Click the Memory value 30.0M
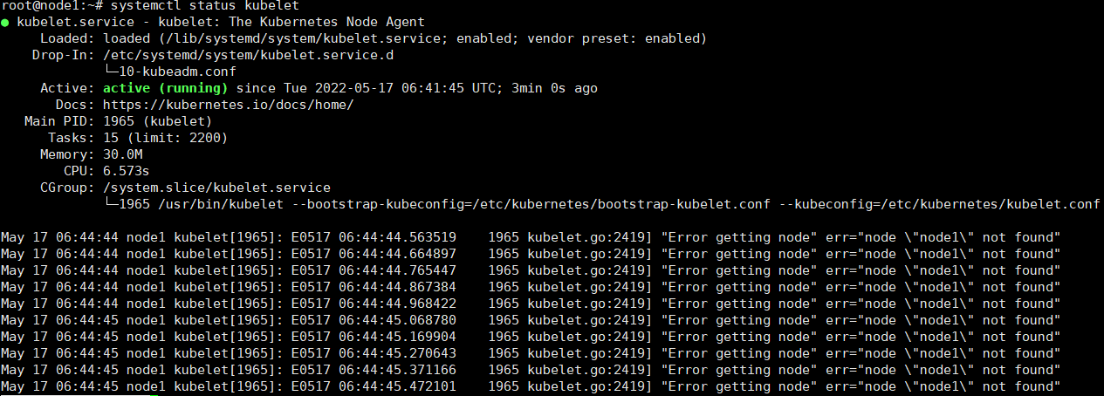 click(122, 154)
